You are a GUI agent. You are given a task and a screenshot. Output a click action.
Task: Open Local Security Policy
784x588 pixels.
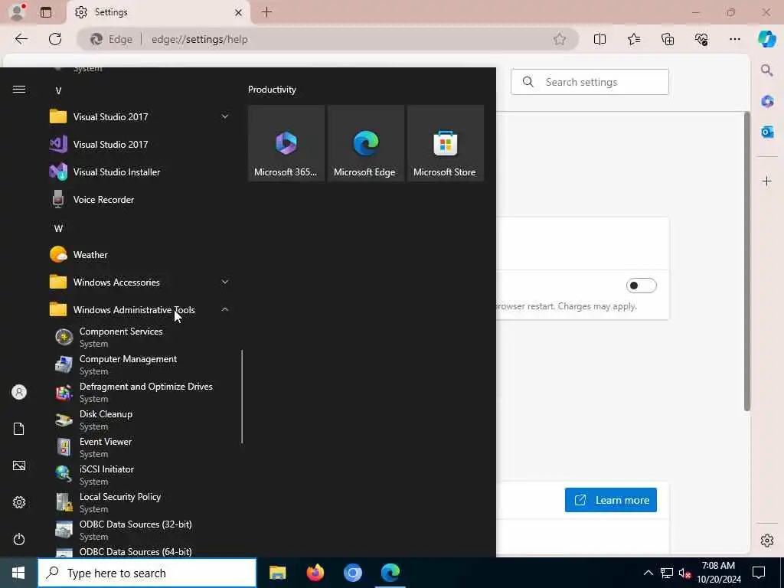[x=140, y=502]
